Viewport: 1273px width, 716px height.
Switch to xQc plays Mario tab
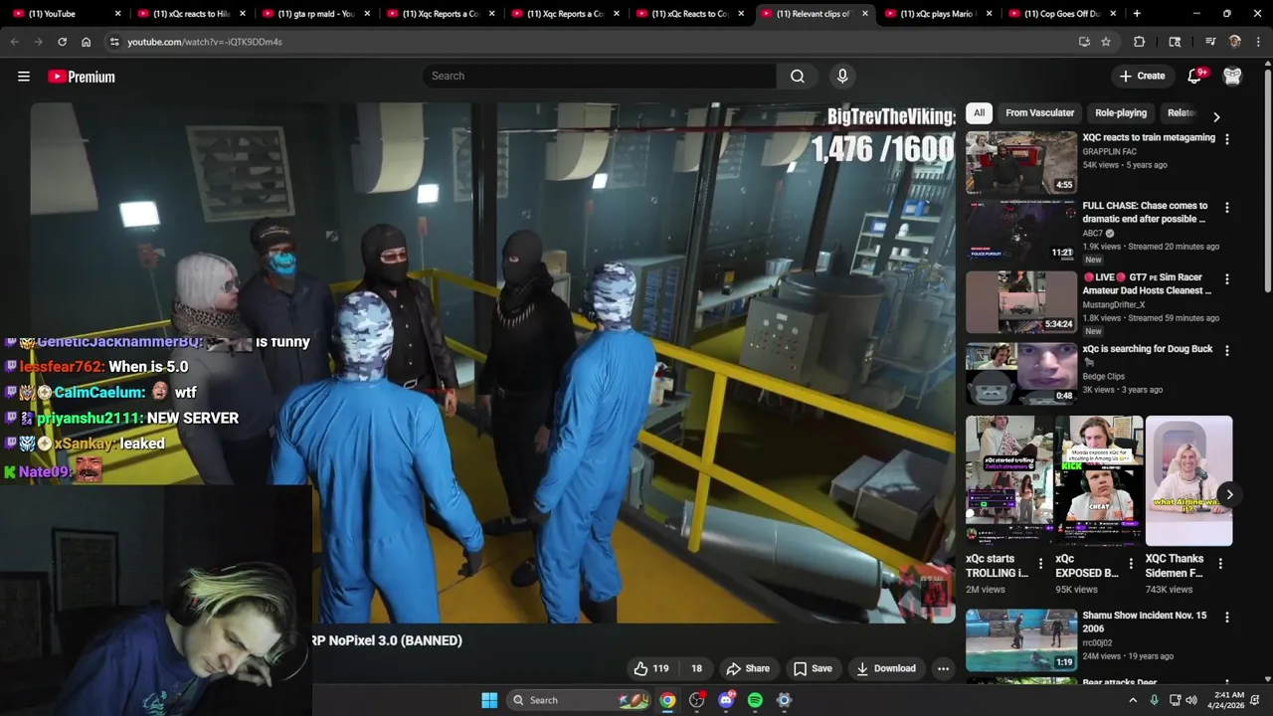[937, 14]
